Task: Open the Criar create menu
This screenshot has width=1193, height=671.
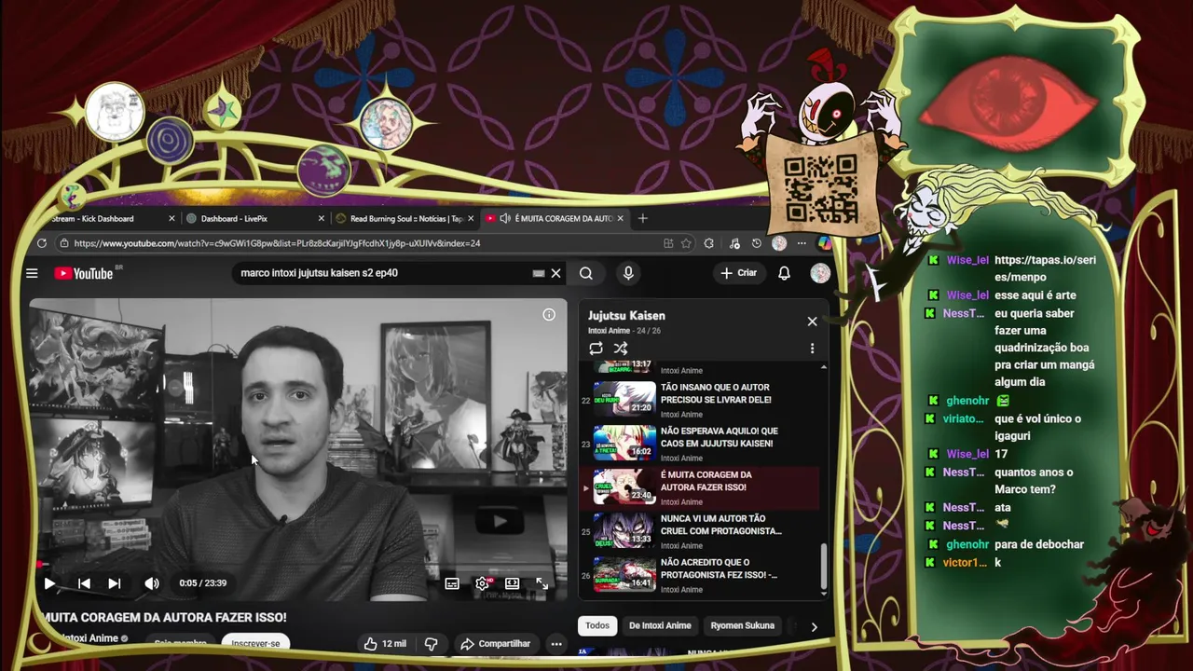Action: (738, 273)
